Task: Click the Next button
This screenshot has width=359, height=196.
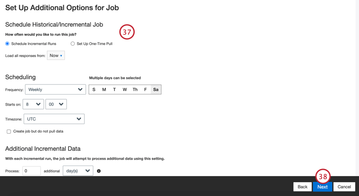Action: 322,187
